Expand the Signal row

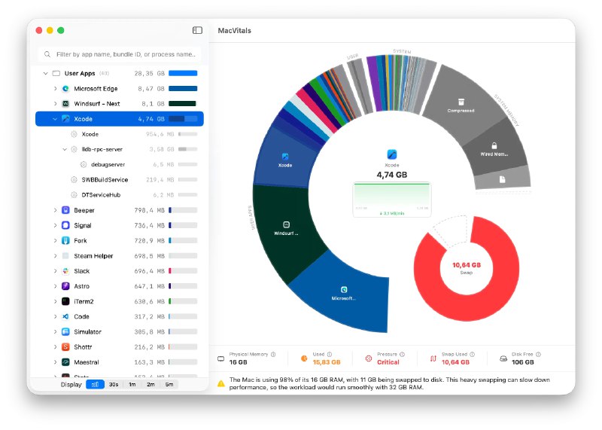pos(55,225)
